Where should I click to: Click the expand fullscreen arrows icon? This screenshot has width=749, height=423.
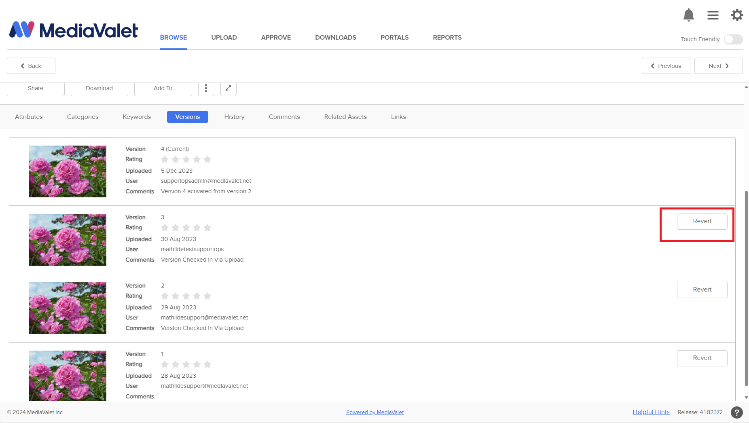click(229, 88)
